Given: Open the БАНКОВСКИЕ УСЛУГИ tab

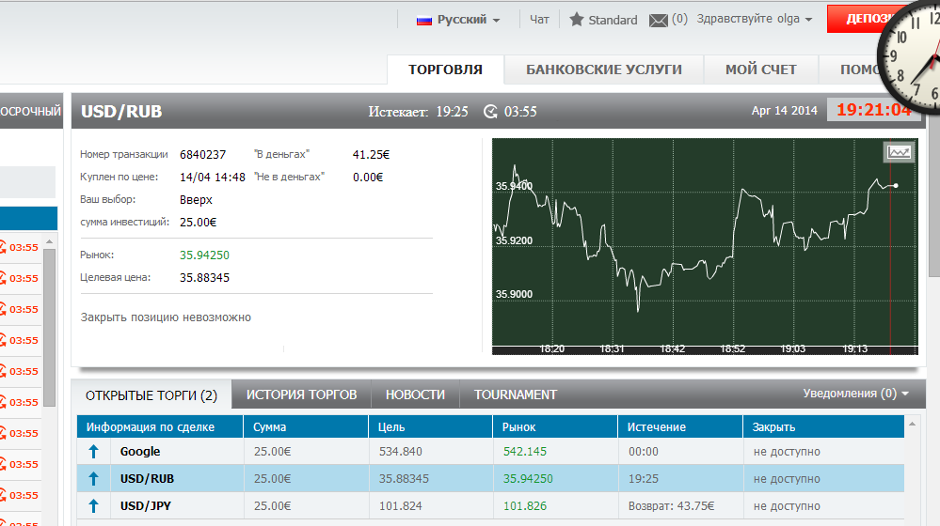Looking at the screenshot, I should (x=604, y=70).
